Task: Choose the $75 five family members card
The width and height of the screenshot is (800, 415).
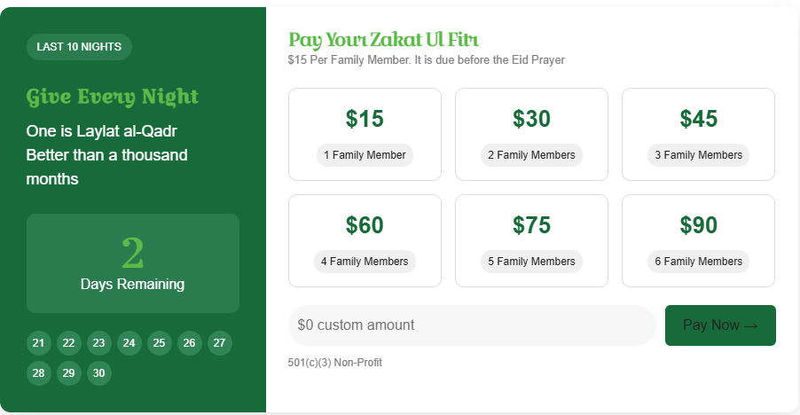Action: coord(531,240)
